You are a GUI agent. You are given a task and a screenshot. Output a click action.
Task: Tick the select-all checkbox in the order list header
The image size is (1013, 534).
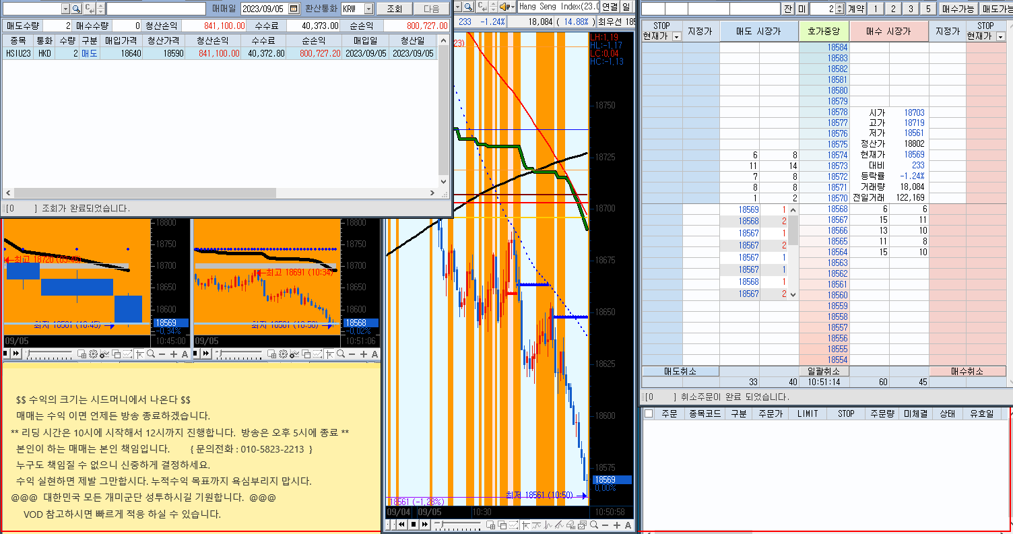(x=649, y=413)
